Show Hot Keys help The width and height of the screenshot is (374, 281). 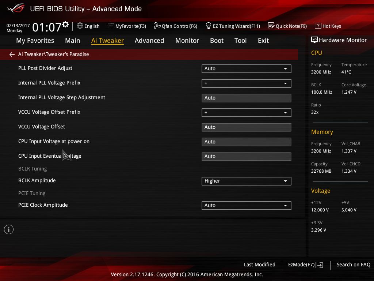pyautogui.click(x=328, y=26)
